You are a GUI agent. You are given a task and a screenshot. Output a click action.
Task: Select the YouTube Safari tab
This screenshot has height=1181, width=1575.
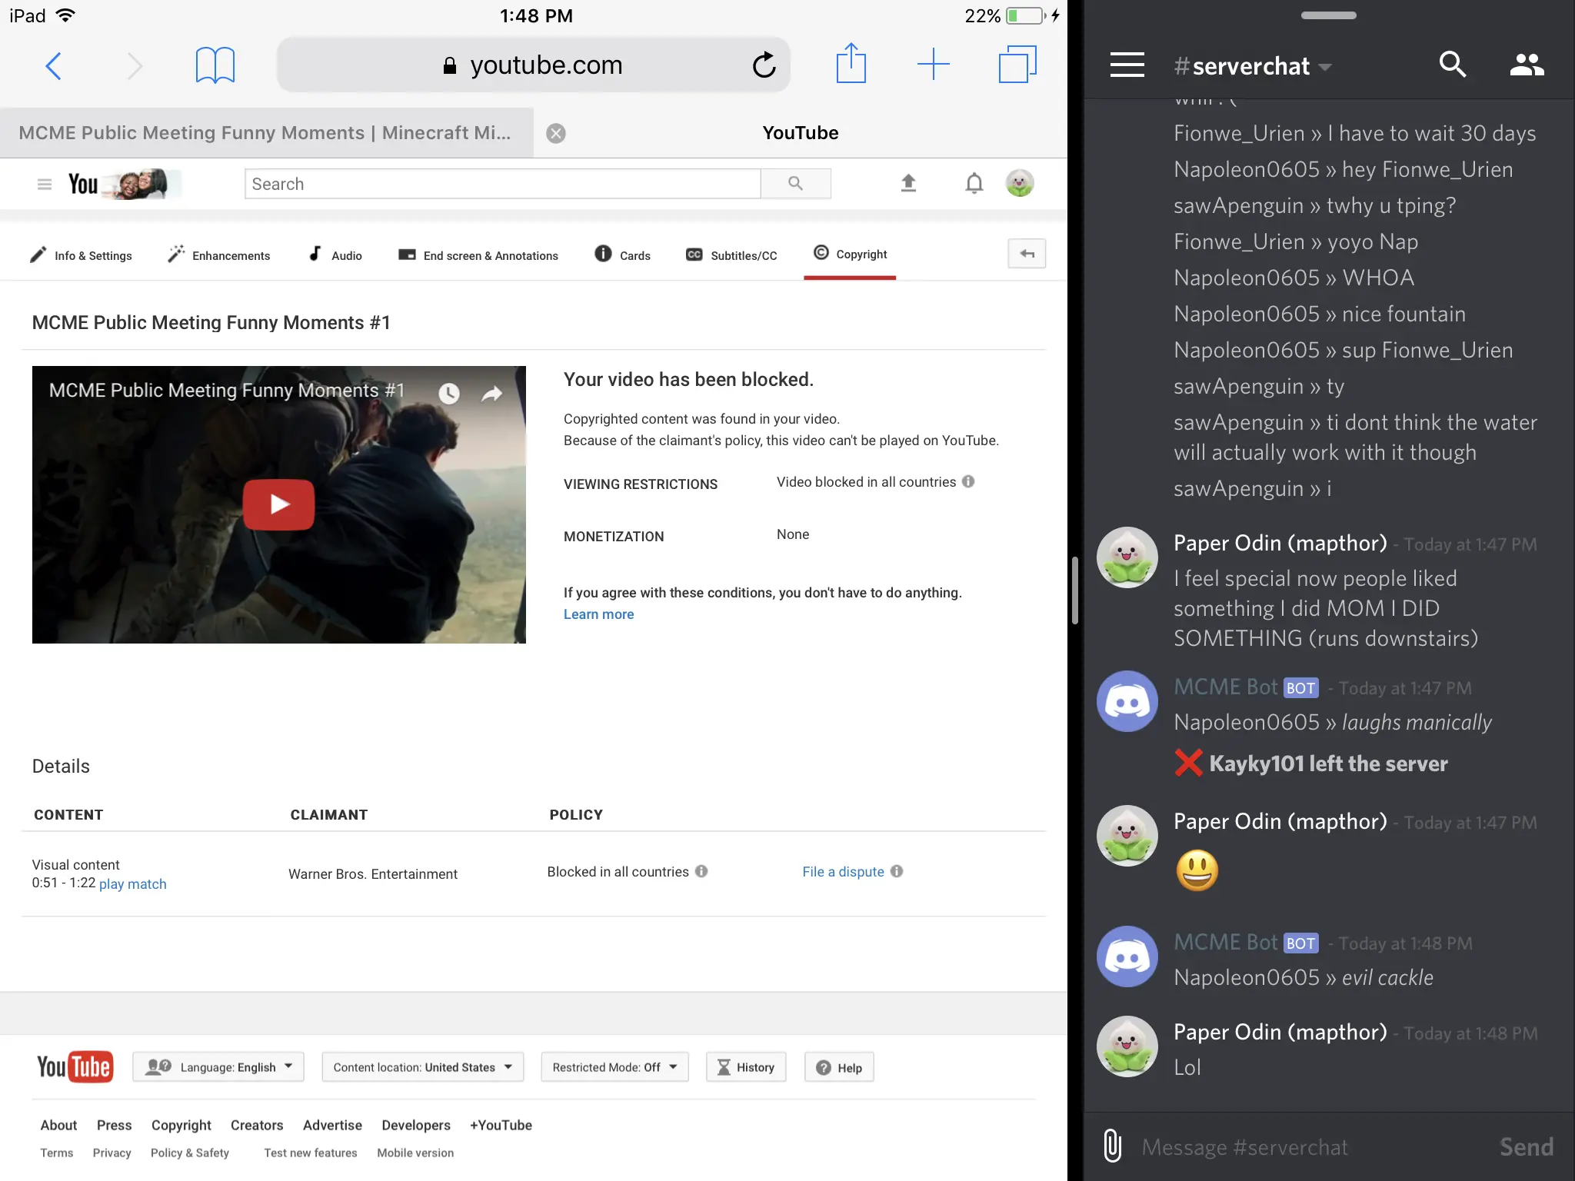pyautogui.click(x=800, y=133)
